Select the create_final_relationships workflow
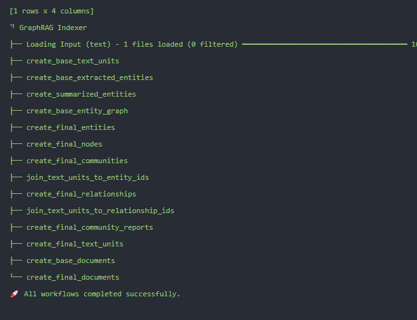The width and height of the screenshot is (417, 320). coord(81,195)
